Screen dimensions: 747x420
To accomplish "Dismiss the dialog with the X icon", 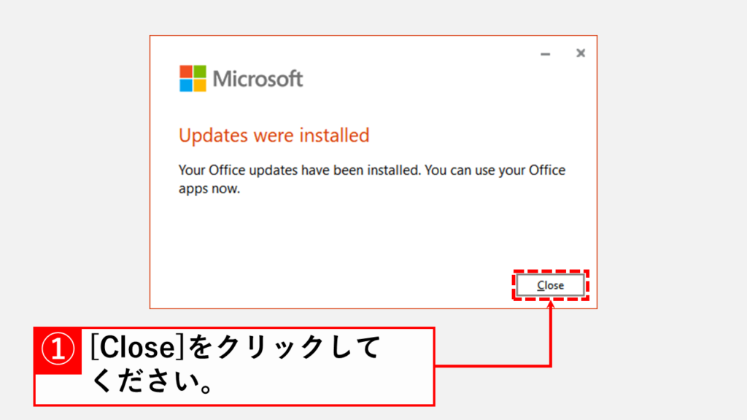I will (581, 53).
